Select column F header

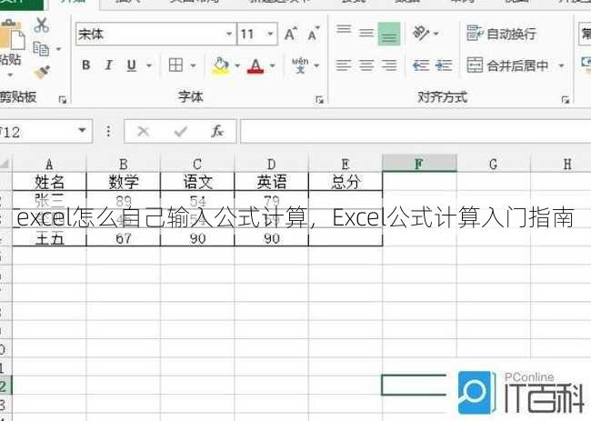click(x=419, y=163)
